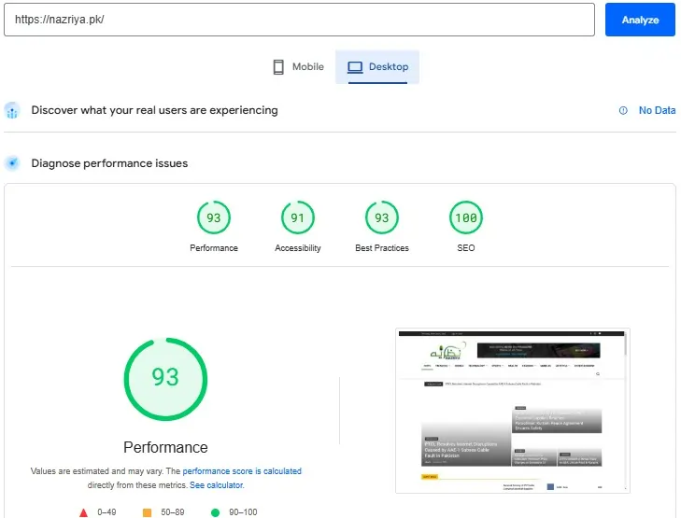
Task: Click the Analyze button
Action: [640, 20]
